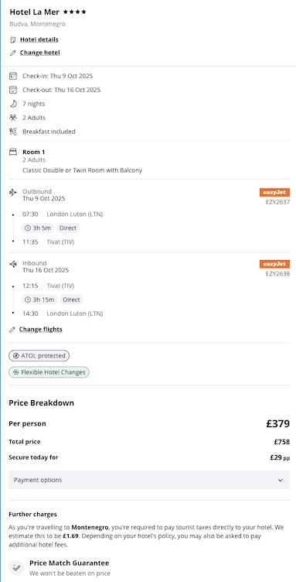Click the outbound easyJet airline logo
The image size is (296, 582).
coord(274,192)
